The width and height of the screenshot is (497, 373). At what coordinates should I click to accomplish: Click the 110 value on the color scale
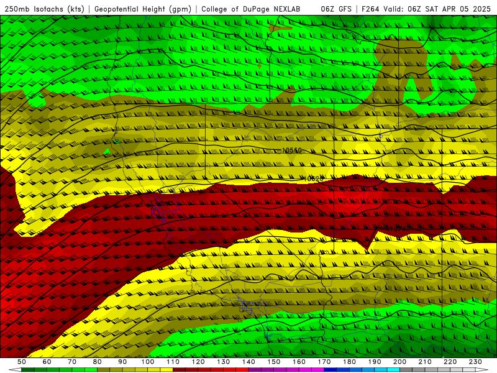tap(173, 362)
